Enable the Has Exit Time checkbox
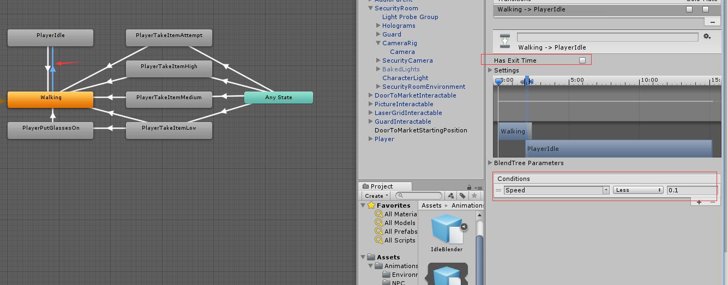The height and width of the screenshot is (285, 728). coord(582,60)
